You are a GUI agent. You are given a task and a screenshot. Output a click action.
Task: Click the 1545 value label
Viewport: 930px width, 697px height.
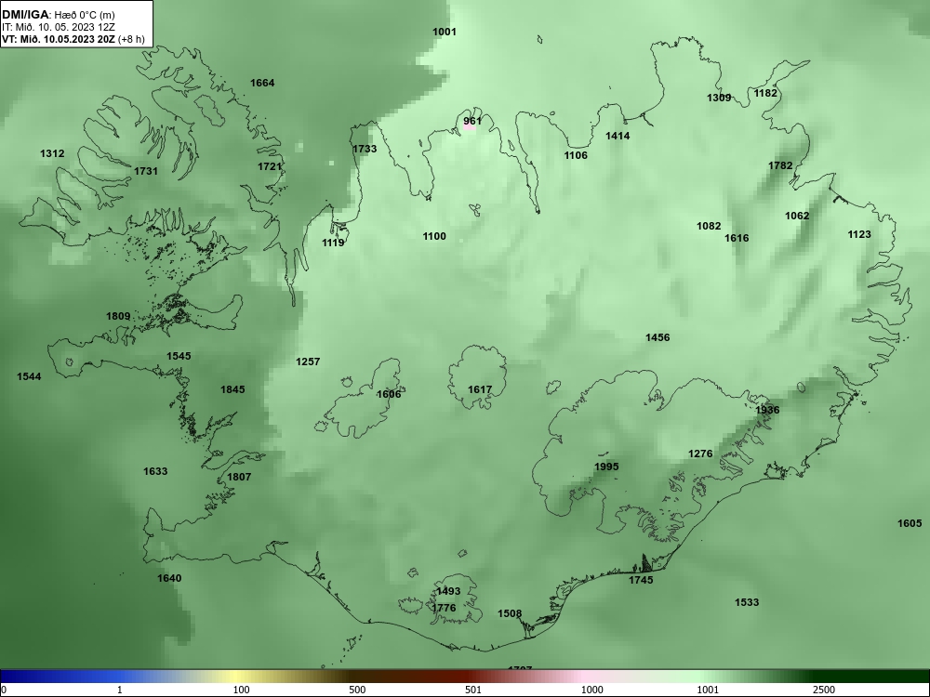pyautogui.click(x=179, y=356)
